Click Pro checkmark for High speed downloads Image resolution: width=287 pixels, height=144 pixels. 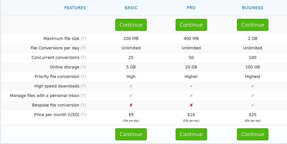coord(191,86)
